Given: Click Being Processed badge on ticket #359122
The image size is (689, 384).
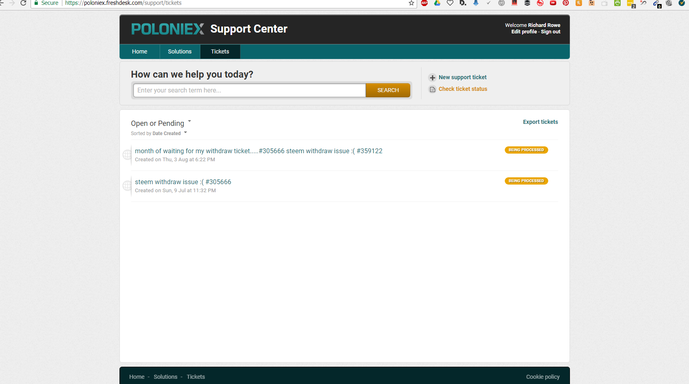Looking at the screenshot, I should point(526,150).
